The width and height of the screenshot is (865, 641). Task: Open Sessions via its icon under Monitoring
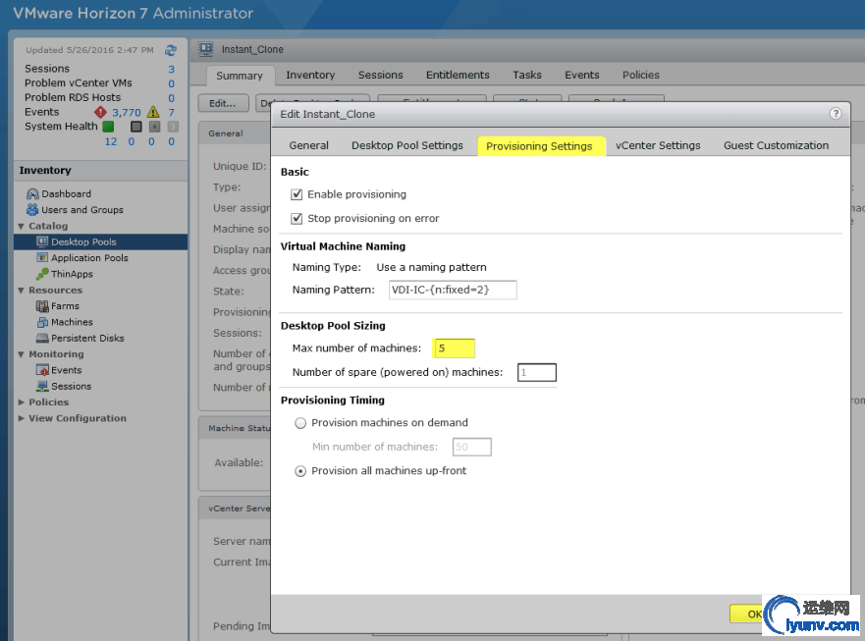[x=42, y=386]
